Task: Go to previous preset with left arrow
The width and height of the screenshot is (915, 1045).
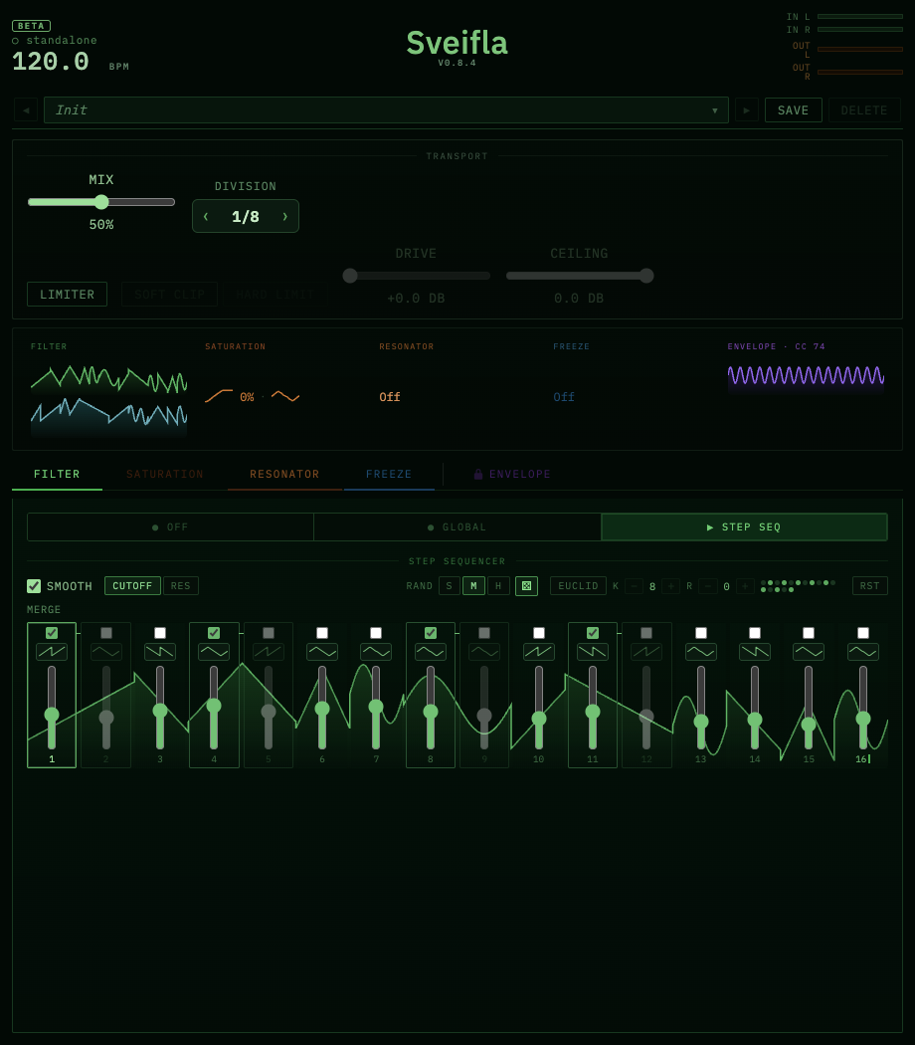Action: pyautogui.click(x=26, y=109)
